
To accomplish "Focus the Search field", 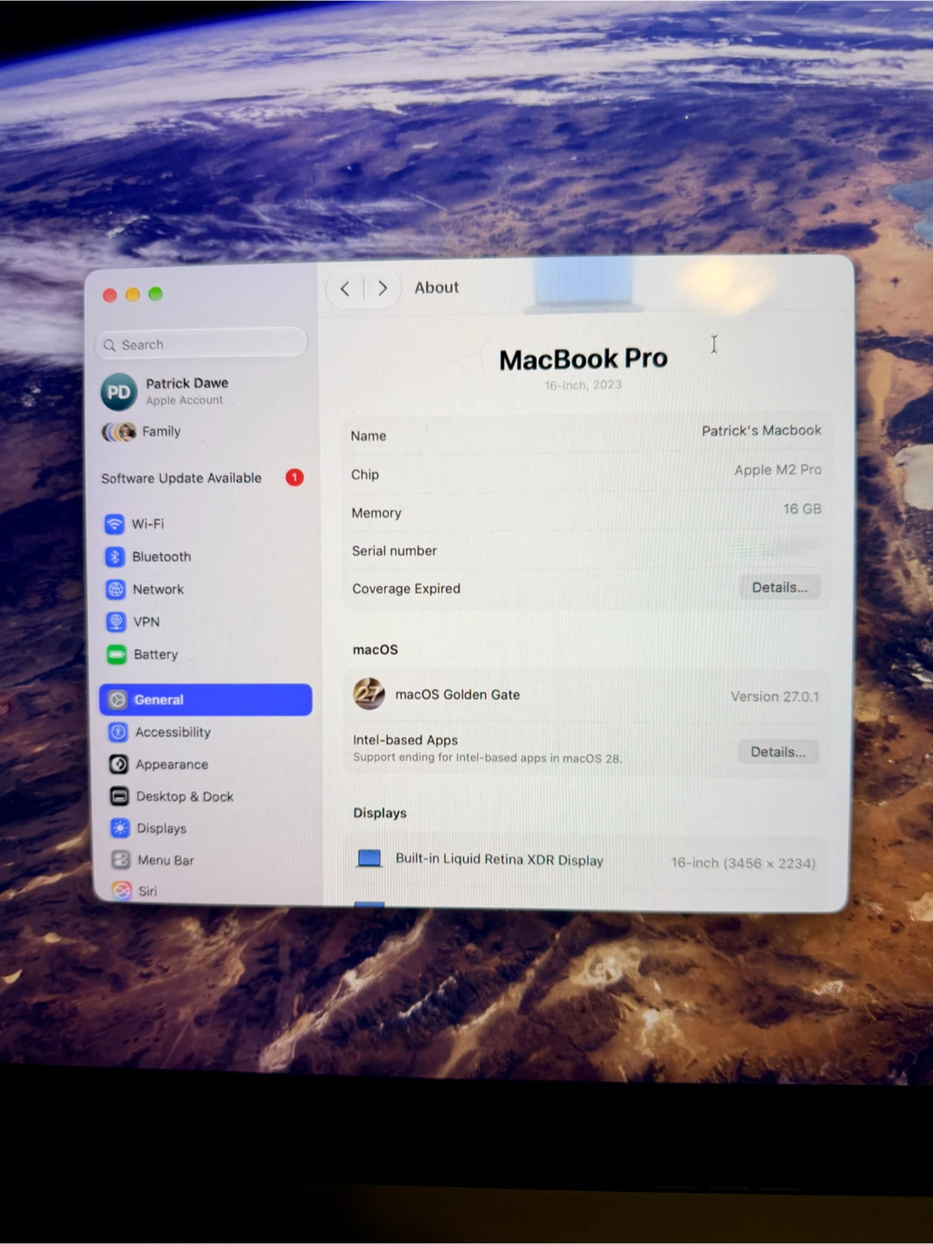I will pos(201,344).
